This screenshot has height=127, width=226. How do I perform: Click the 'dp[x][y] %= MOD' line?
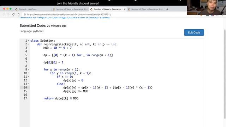click(x=76, y=91)
